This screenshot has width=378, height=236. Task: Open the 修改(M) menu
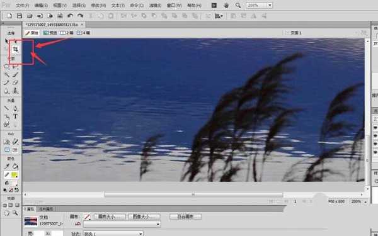coord(99,5)
